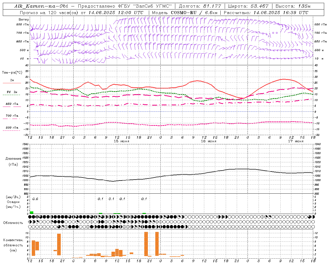Click the forecast length text Прогноз на 120 часа(ов)
This screenshot has width=328, height=263.
49,13
